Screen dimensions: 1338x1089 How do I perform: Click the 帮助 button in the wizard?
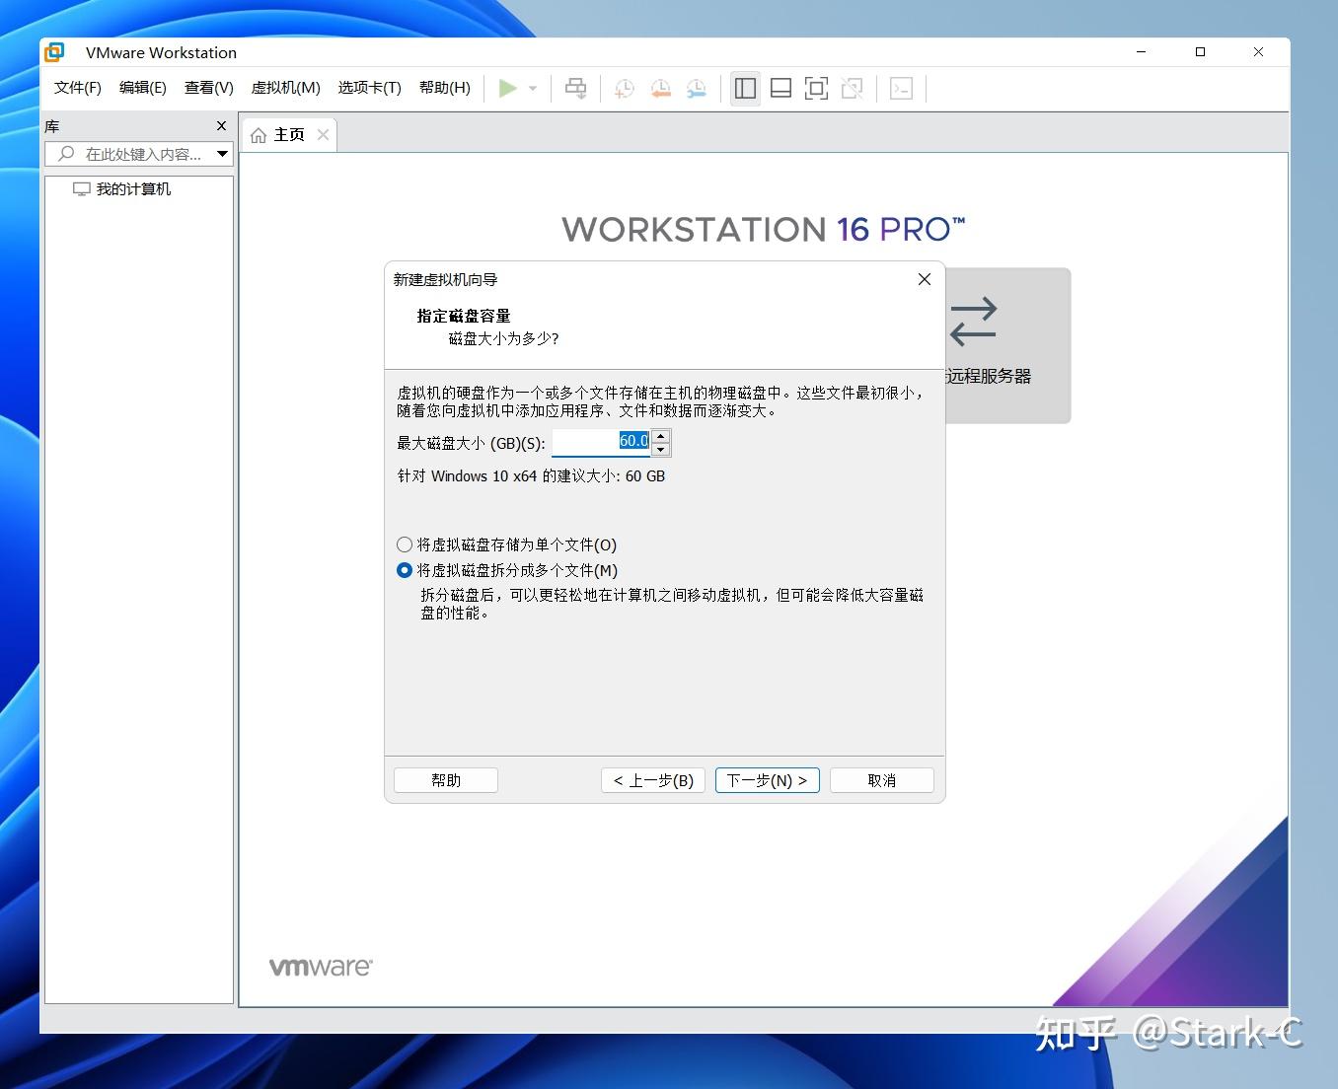444,779
